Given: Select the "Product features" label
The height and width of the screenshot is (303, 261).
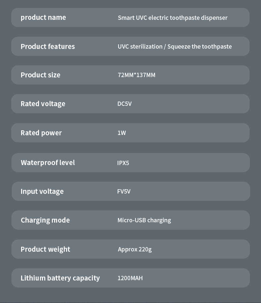Looking at the screenshot, I should (48, 47).
